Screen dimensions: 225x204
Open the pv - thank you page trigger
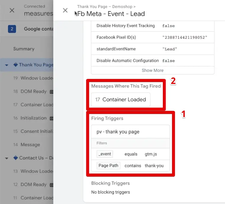point(131,132)
